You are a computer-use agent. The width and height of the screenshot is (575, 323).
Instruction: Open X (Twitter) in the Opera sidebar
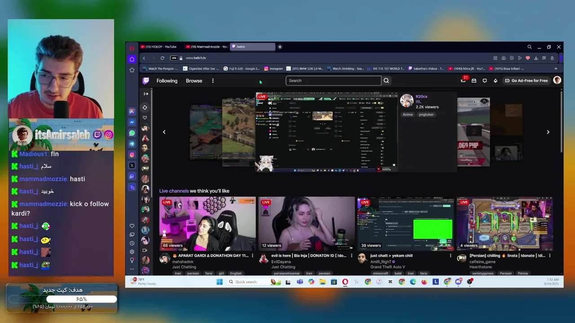tap(132, 166)
